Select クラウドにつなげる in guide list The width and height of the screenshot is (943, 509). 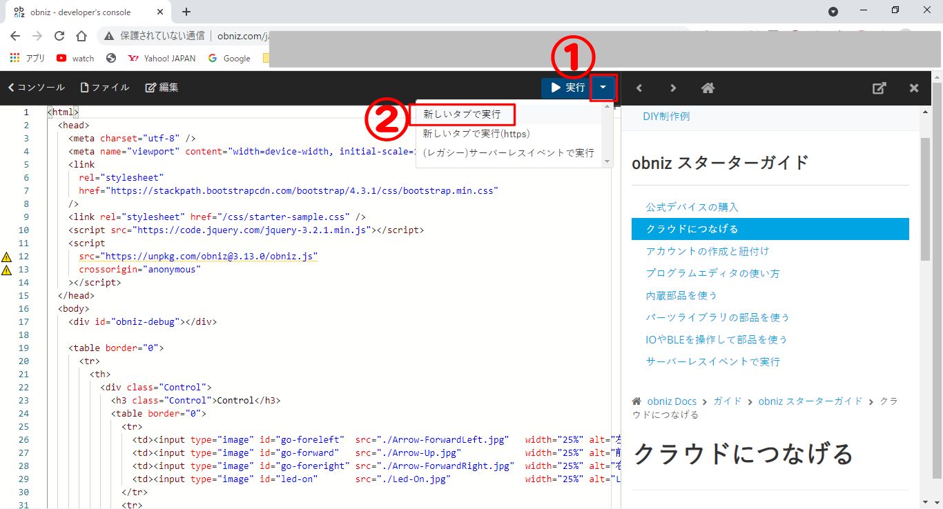point(770,229)
